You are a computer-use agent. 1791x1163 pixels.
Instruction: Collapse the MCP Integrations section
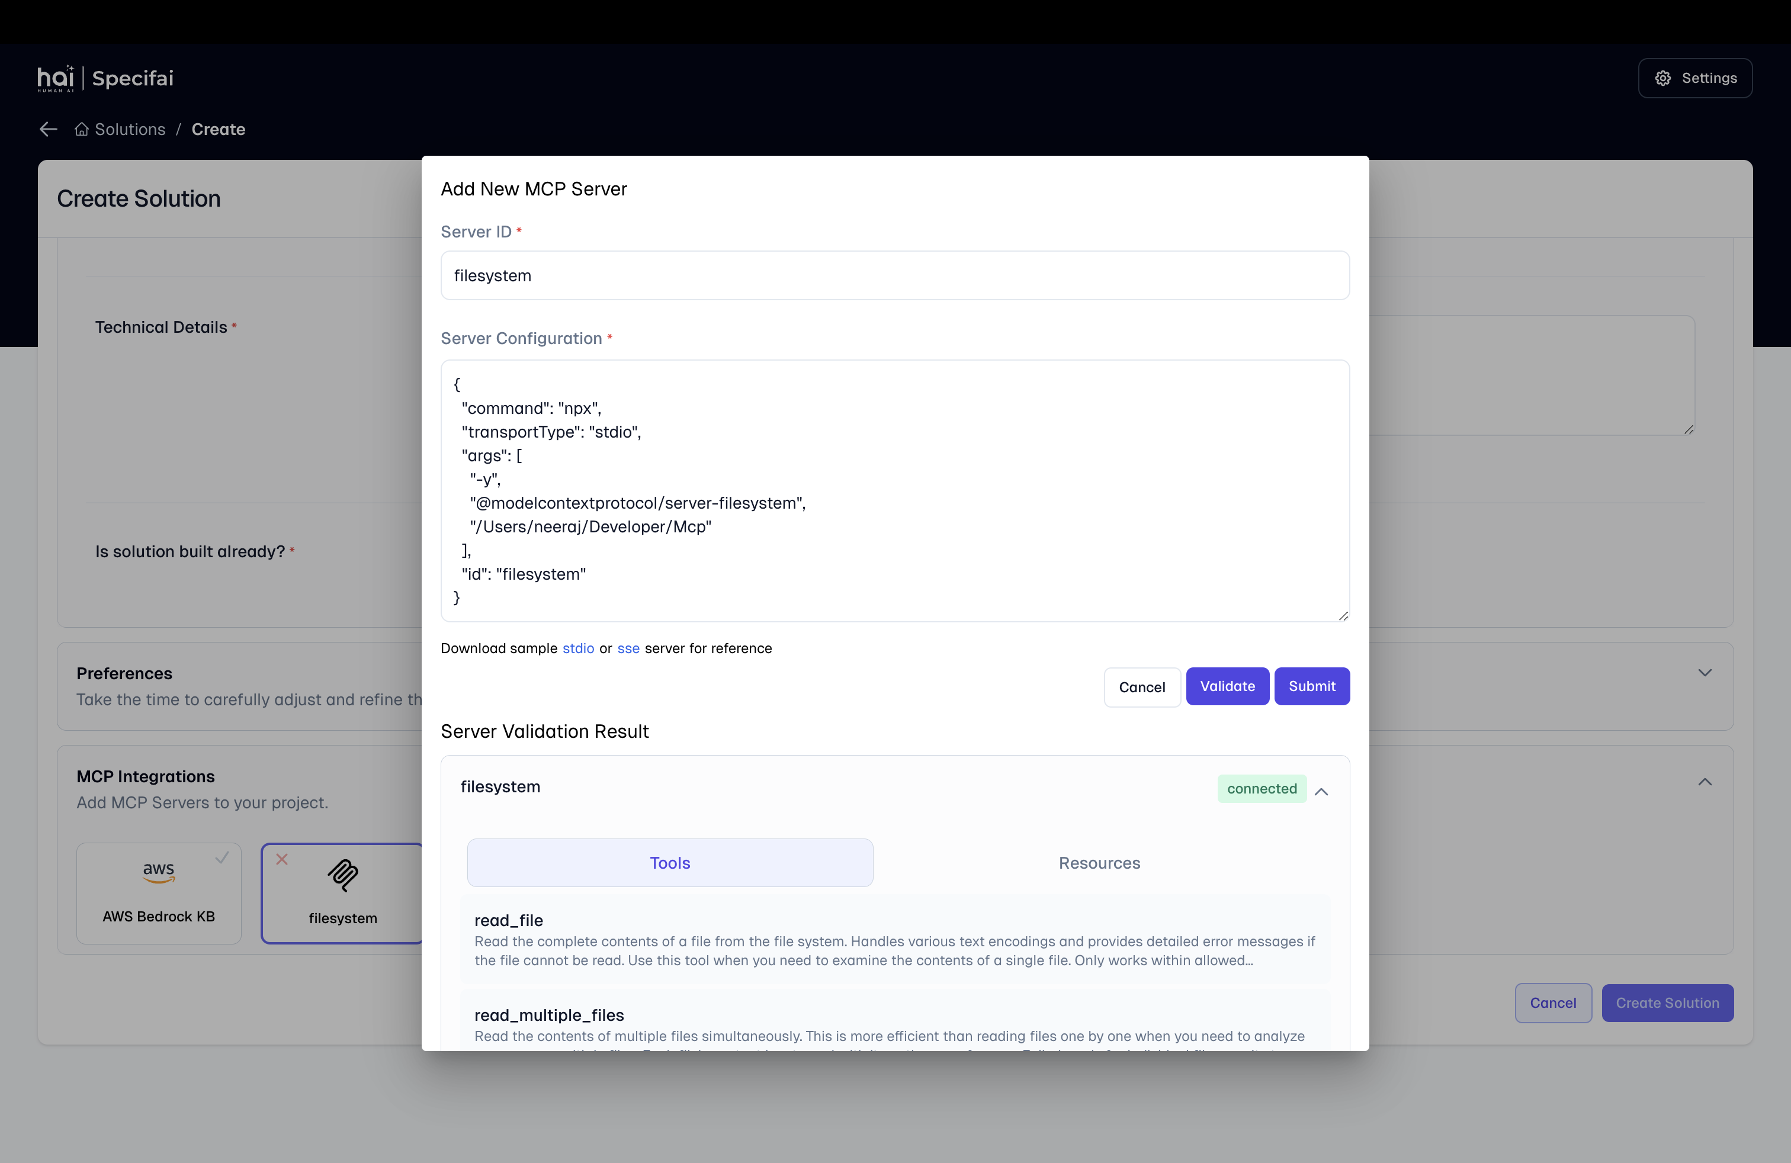1705,782
